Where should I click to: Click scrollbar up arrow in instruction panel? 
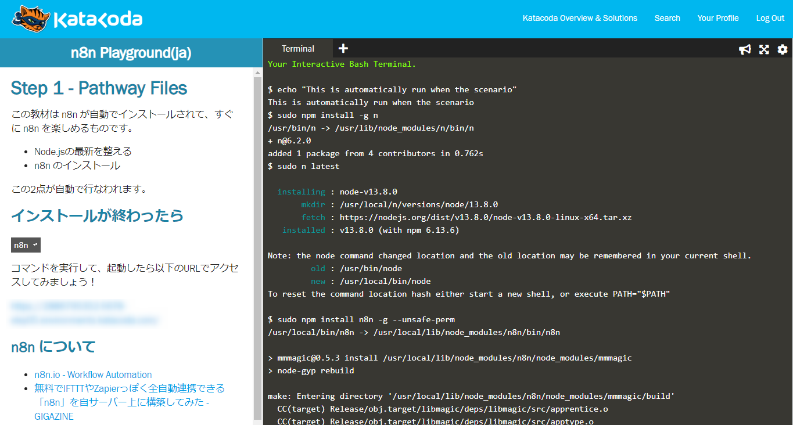(258, 73)
